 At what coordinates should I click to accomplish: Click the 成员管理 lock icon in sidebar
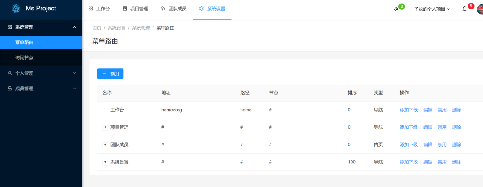coord(10,89)
